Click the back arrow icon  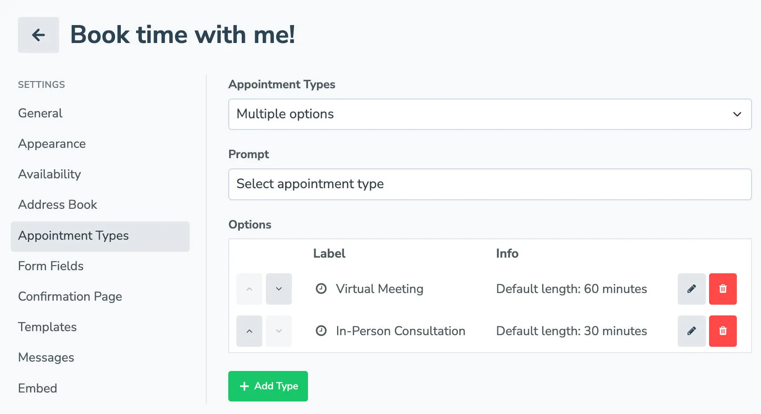coord(38,34)
